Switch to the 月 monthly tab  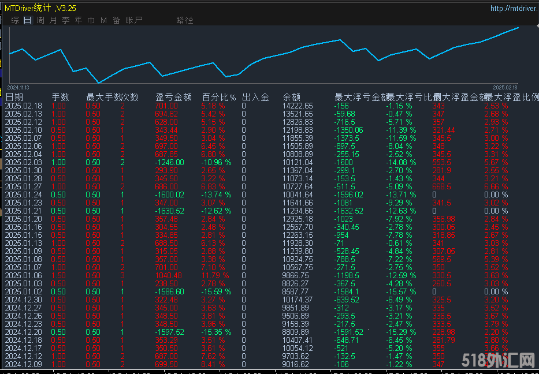click(53, 20)
